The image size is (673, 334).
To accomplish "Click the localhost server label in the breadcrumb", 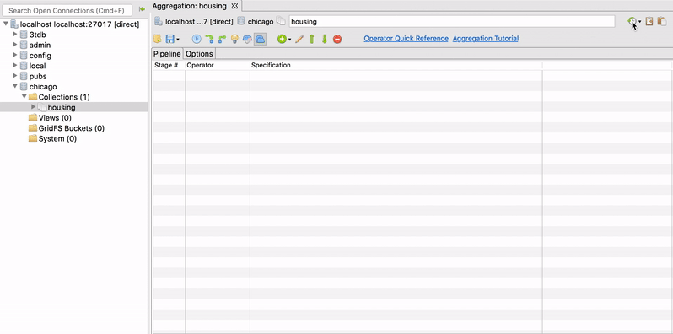I will click(x=199, y=21).
